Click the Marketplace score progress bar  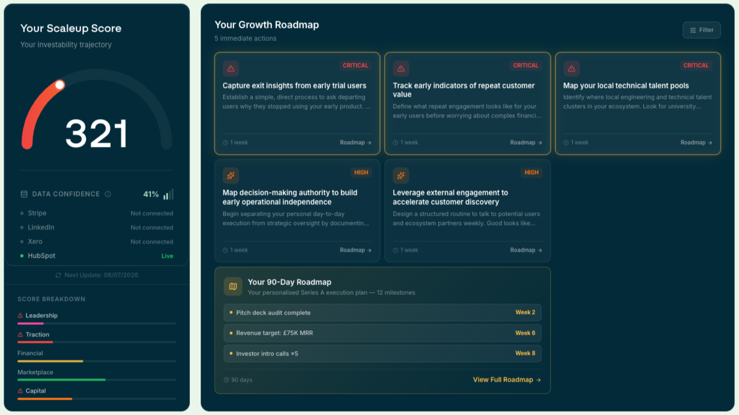pyautogui.click(x=97, y=379)
